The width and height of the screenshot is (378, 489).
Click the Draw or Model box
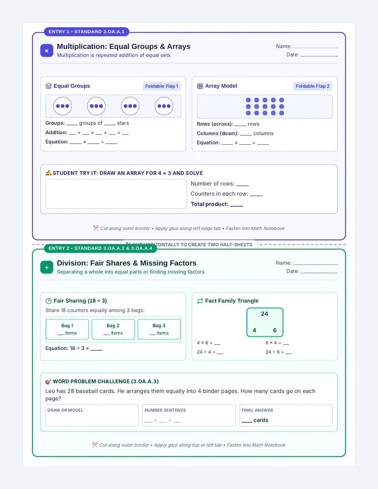[92, 416]
